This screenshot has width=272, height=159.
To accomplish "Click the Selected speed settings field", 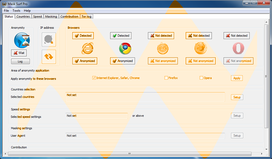I will point(96,116).
